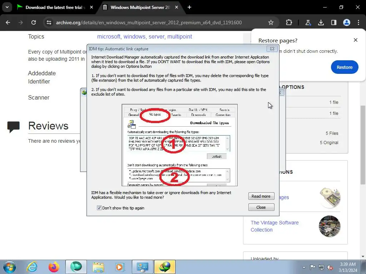Image resolution: width=366 pixels, height=274 pixels.
Task: Switch to the Download the latest free trial tab
Action: click(x=55, y=7)
